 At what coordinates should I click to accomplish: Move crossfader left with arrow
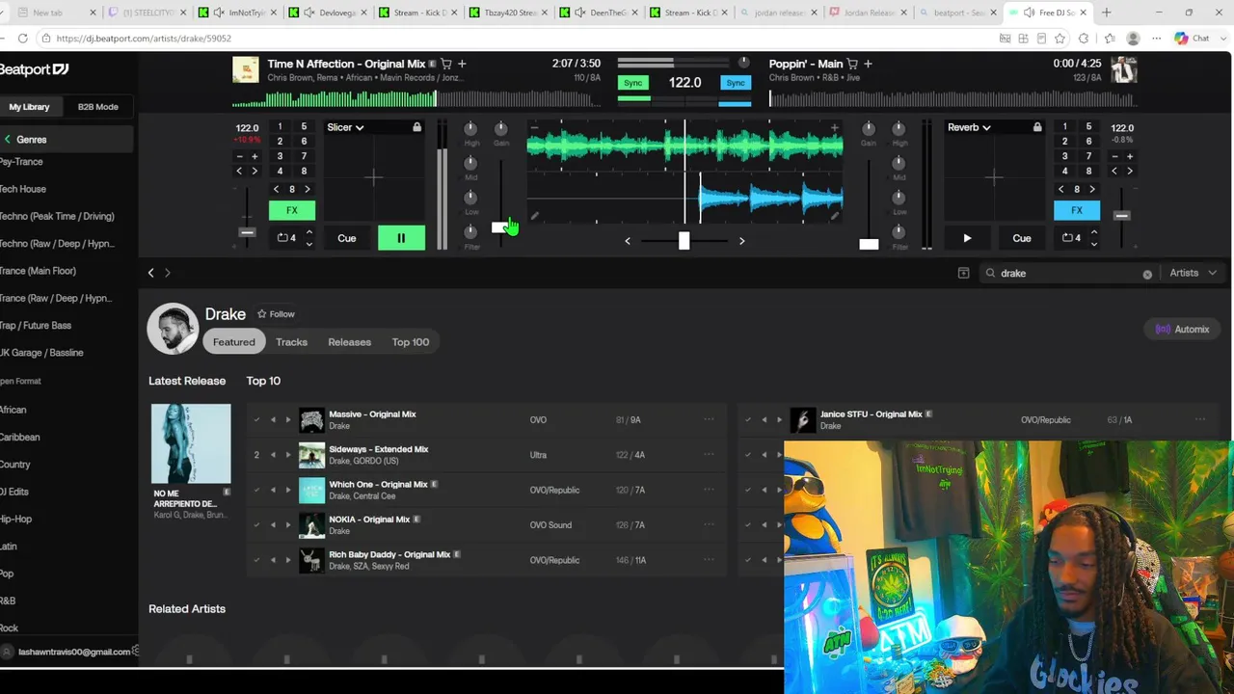coord(628,241)
